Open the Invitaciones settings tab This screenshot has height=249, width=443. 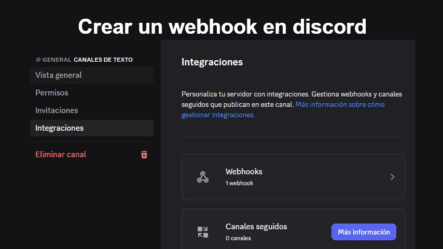pyautogui.click(x=92, y=110)
